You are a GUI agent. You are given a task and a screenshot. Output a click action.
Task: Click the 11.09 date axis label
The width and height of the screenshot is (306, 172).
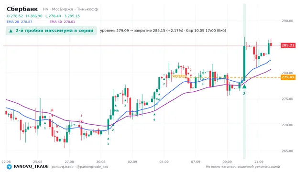point(259,161)
